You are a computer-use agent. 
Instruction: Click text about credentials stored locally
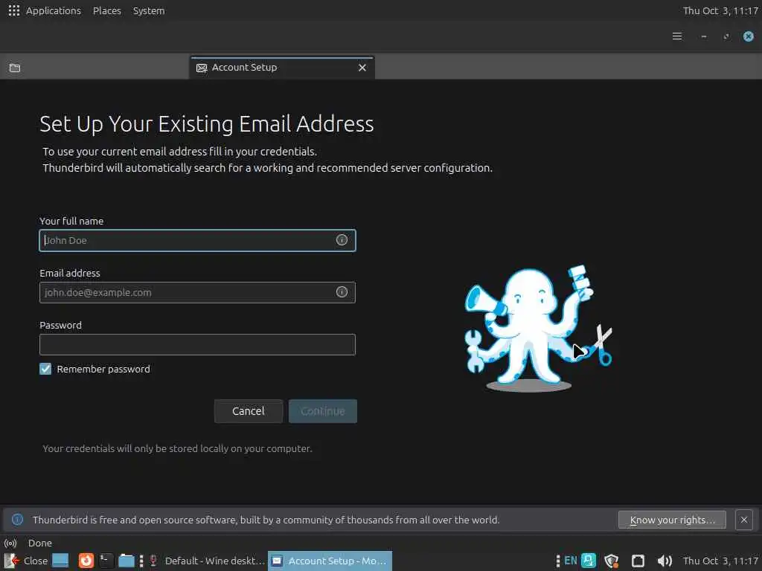[177, 448]
